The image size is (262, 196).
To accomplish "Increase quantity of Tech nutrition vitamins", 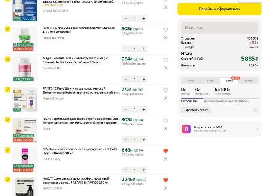I will [x=144, y=49].
